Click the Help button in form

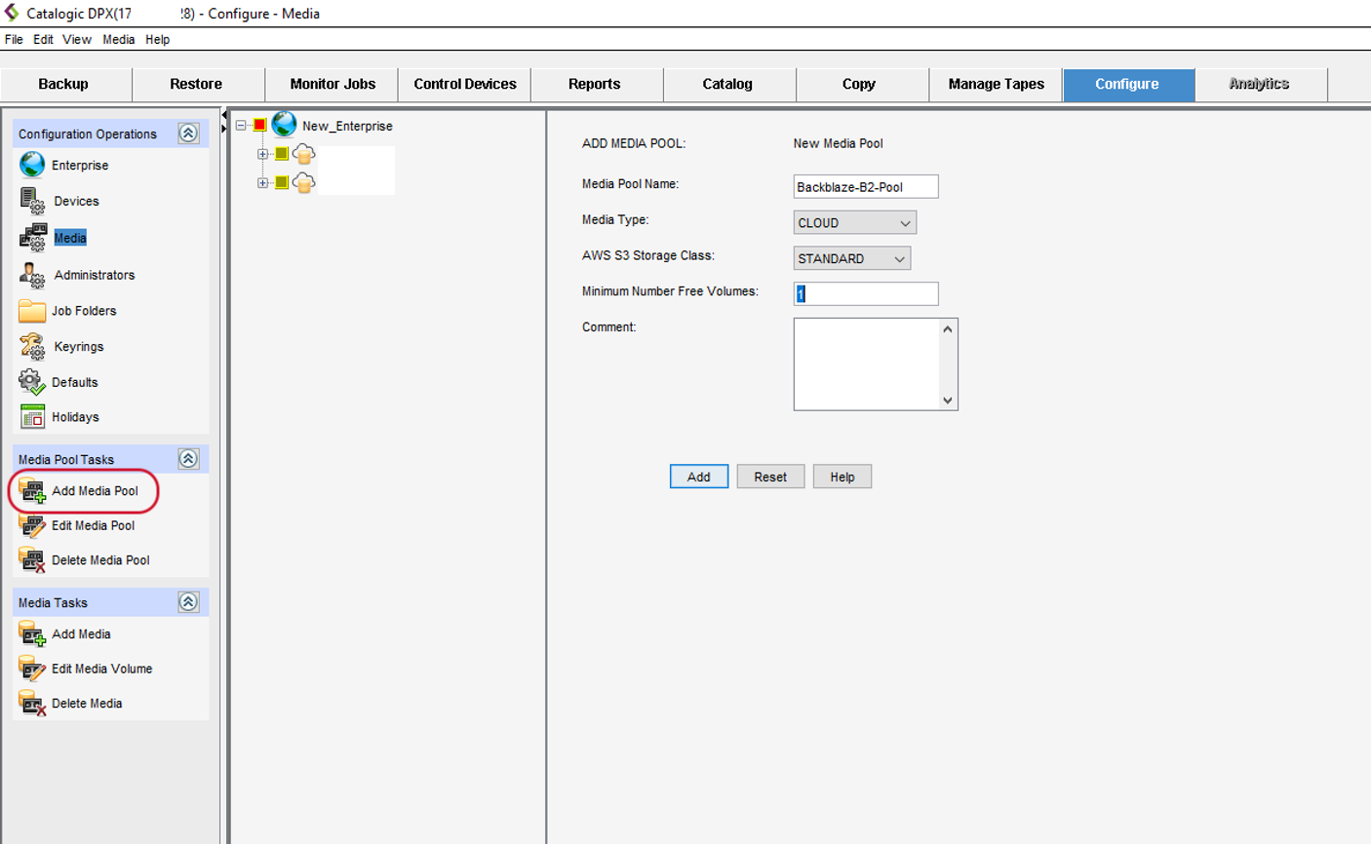(842, 477)
